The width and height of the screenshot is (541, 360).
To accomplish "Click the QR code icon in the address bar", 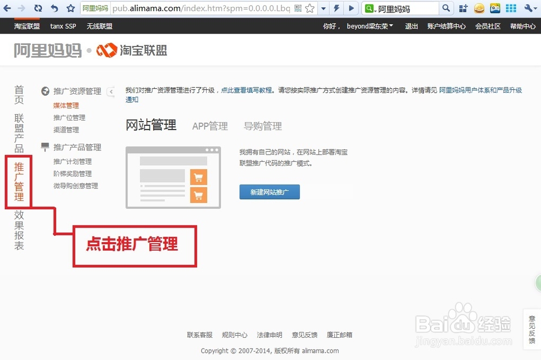I will point(298,8).
